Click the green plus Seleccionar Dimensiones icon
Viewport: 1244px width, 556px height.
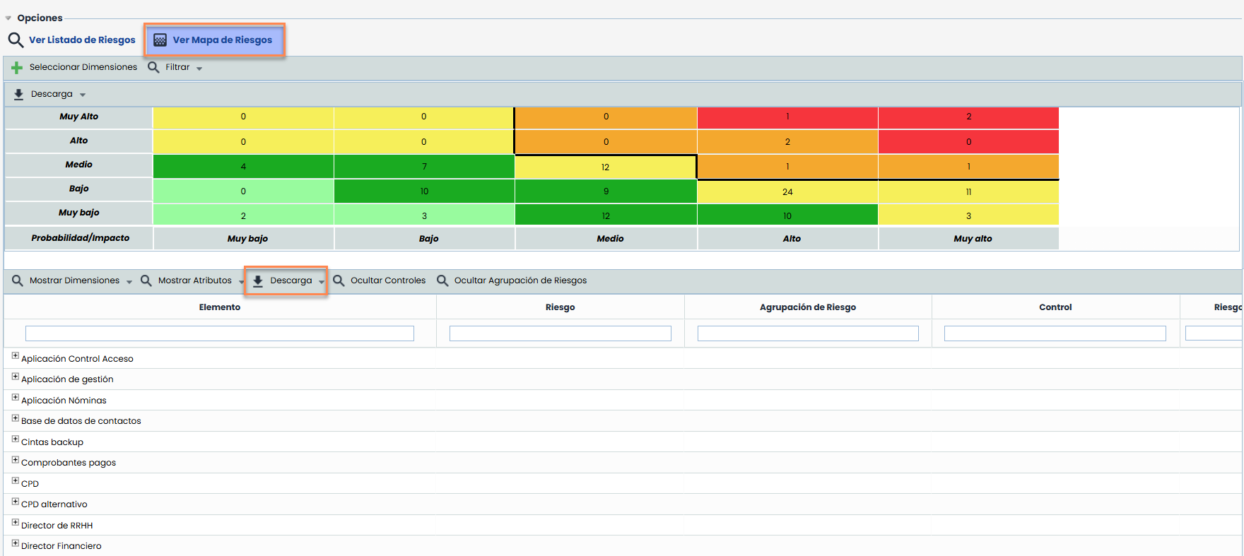[x=17, y=68]
